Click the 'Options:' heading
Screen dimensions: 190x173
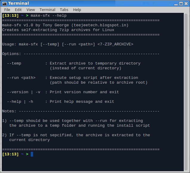(12, 54)
